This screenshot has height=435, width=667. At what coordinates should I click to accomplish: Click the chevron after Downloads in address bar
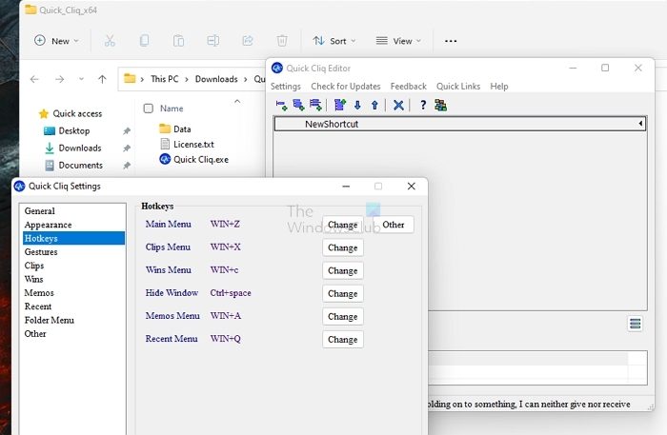[246, 79]
